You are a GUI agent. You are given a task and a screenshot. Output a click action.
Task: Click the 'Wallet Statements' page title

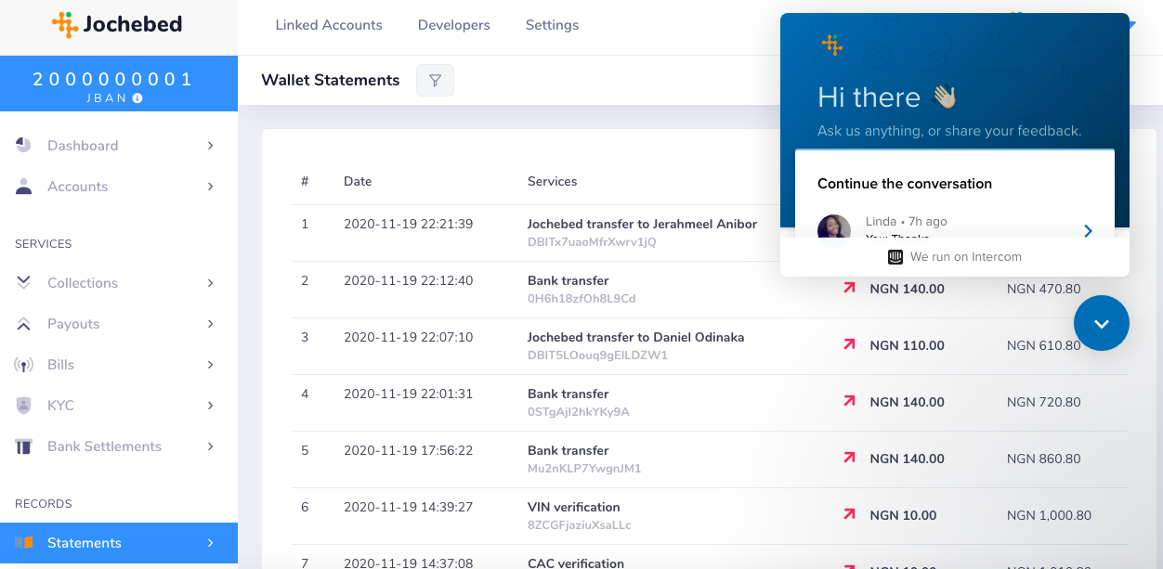pos(330,80)
